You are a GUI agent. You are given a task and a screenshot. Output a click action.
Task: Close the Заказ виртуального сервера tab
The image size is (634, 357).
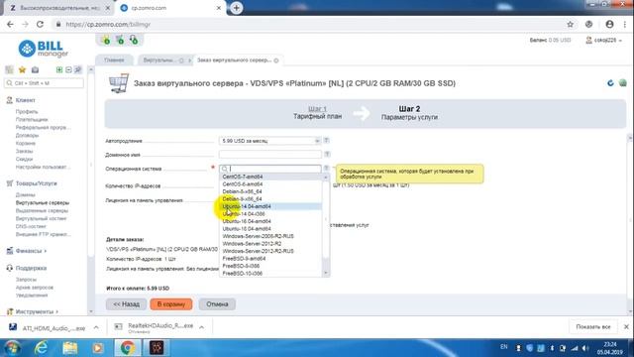[276, 60]
